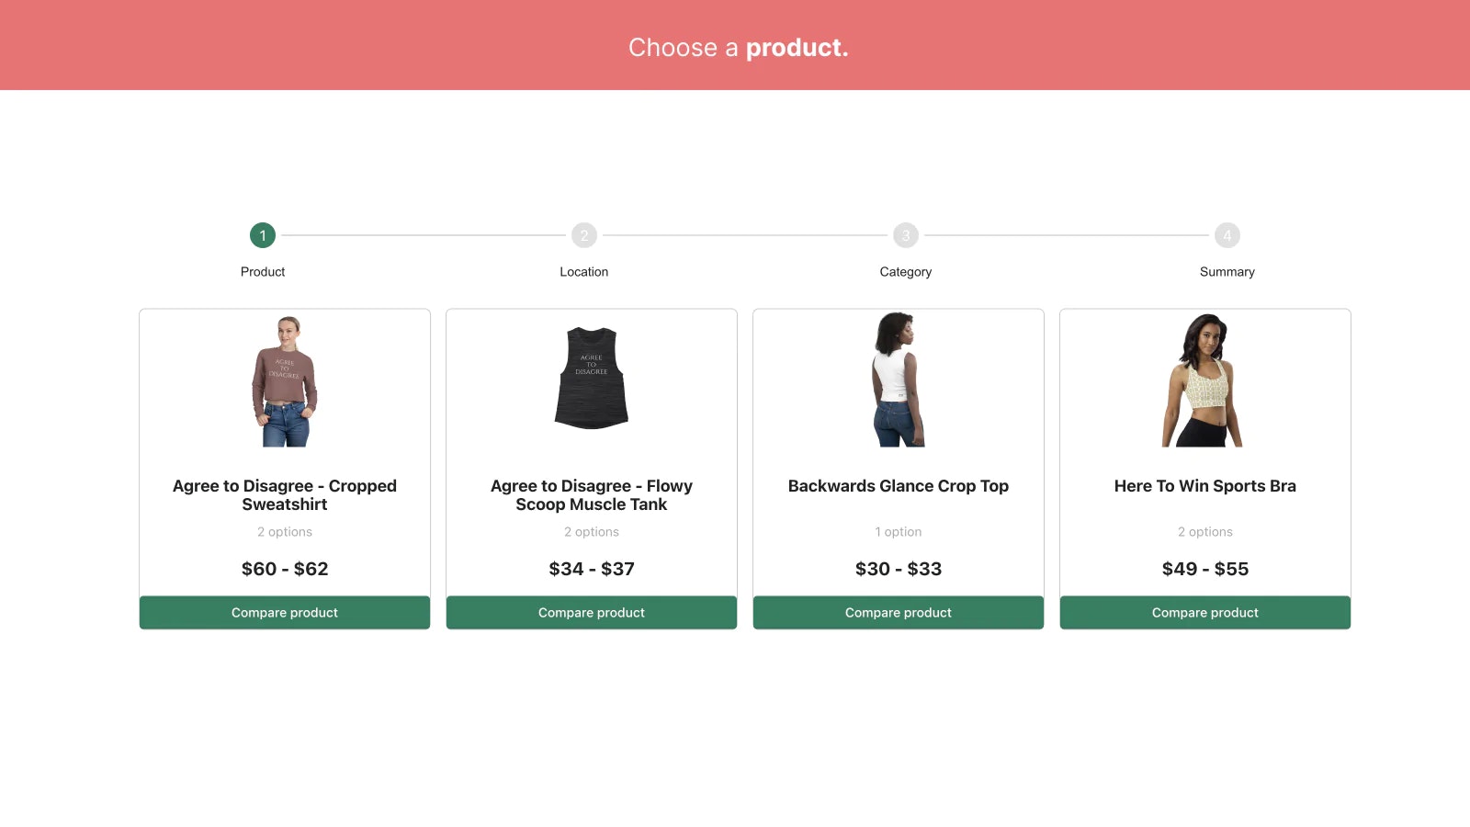Click step 4 Summary circle
Screen dimensions: 1470x827
[x=1227, y=235]
